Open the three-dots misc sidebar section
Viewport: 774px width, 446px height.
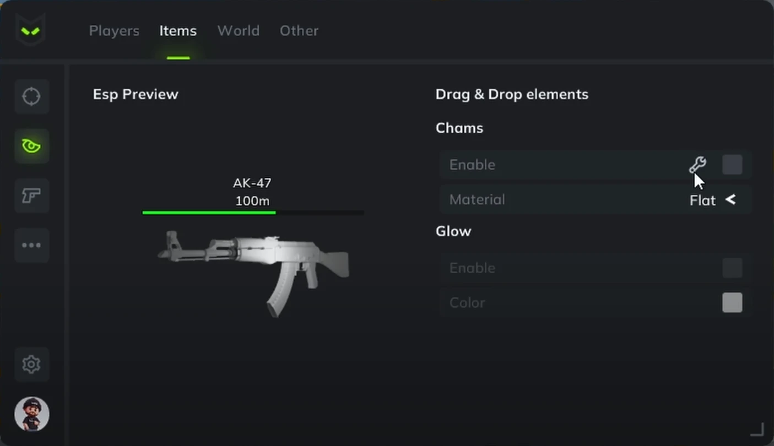31,245
